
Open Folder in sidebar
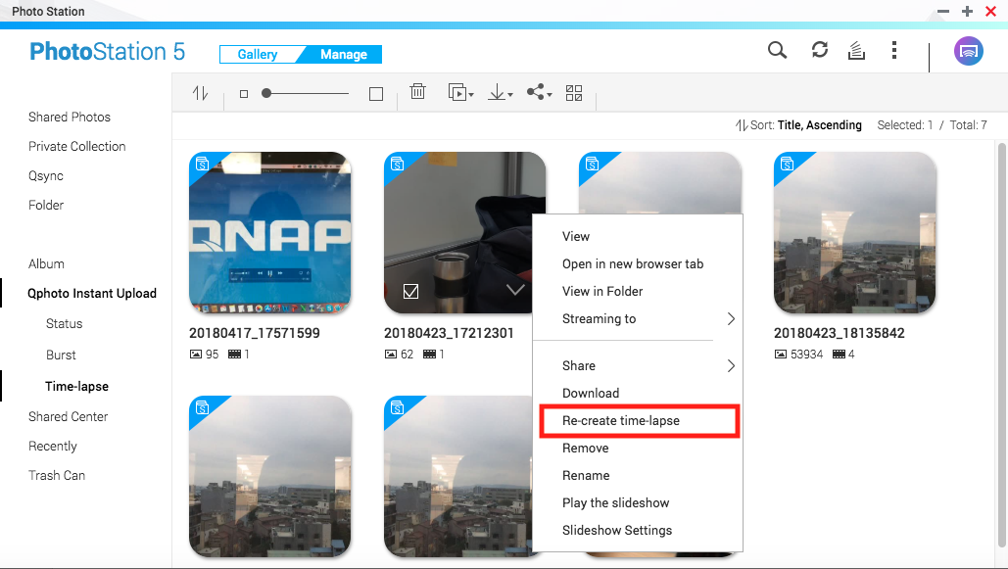[46, 205]
